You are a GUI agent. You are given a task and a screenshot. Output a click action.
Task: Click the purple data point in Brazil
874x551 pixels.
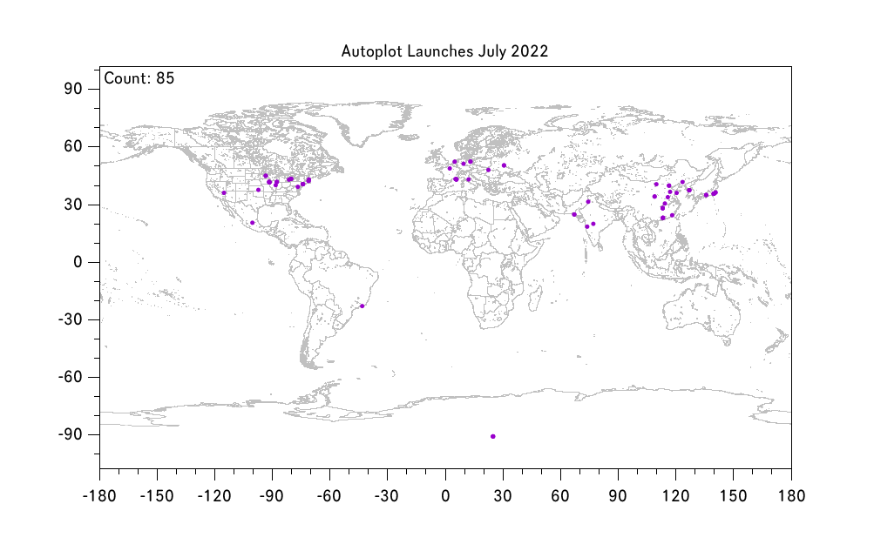click(362, 306)
